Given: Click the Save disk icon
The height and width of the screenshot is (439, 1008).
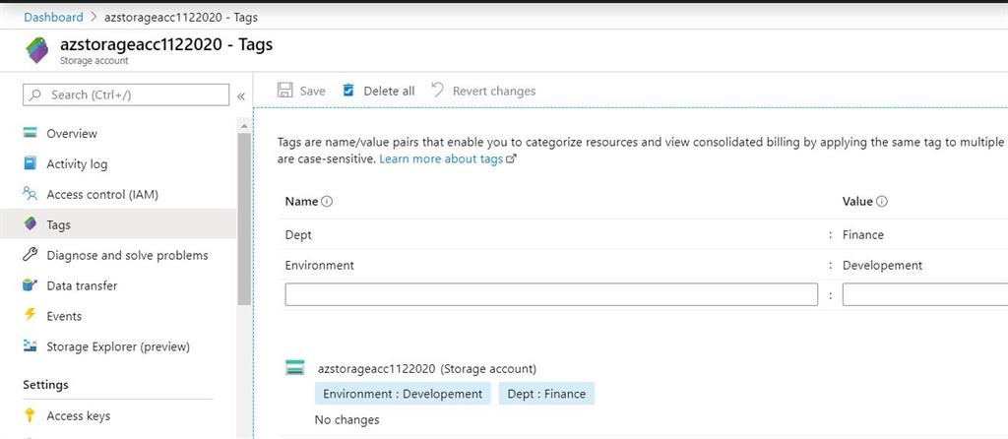Looking at the screenshot, I should (x=285, y=91).
